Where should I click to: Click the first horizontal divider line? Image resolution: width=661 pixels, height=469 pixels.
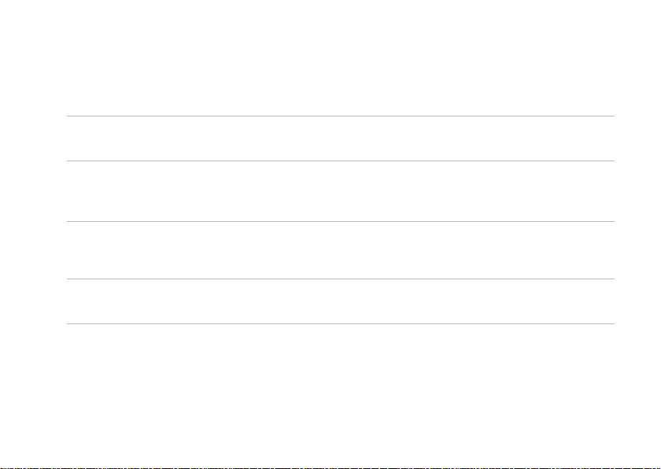(x=341, y=116)
